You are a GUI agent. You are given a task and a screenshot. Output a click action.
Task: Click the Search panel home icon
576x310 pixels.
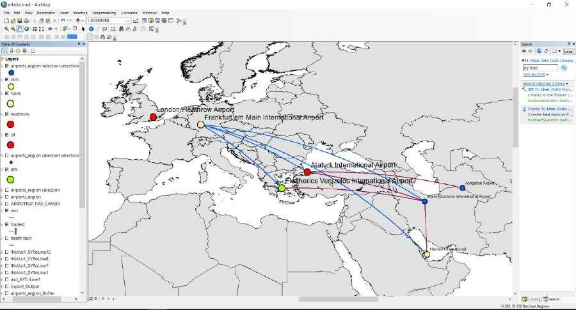click(x=539, y=51)
